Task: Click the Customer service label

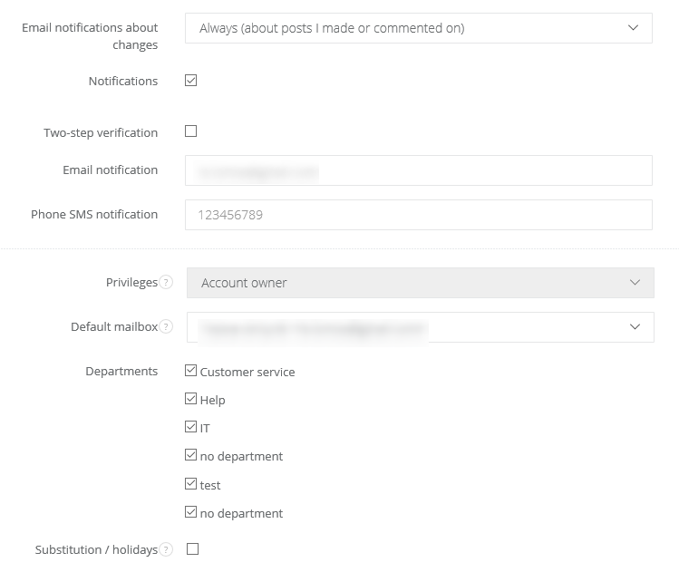Action: point(247,372)
